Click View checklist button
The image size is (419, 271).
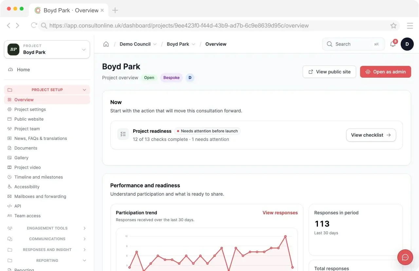click(371, 135)
